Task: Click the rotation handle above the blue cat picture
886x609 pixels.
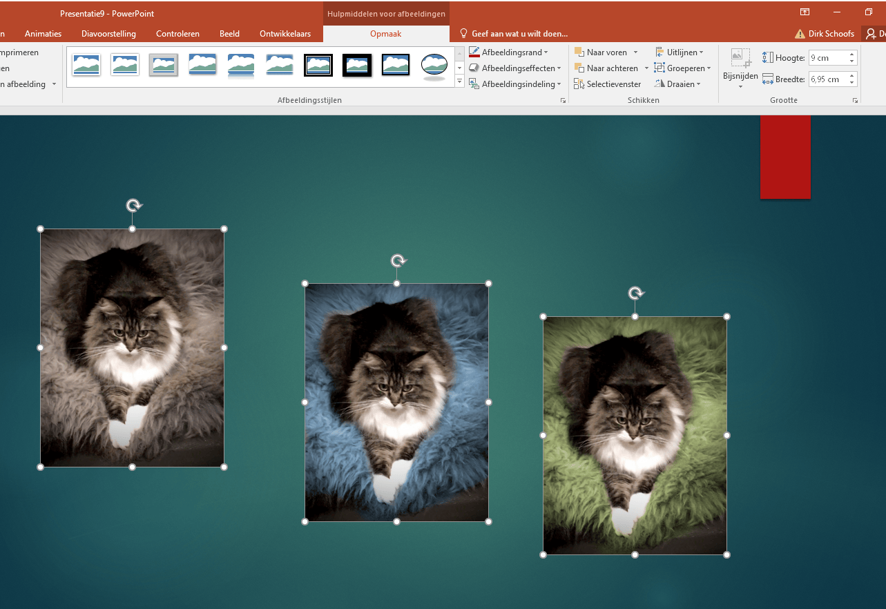Action: 398,260
